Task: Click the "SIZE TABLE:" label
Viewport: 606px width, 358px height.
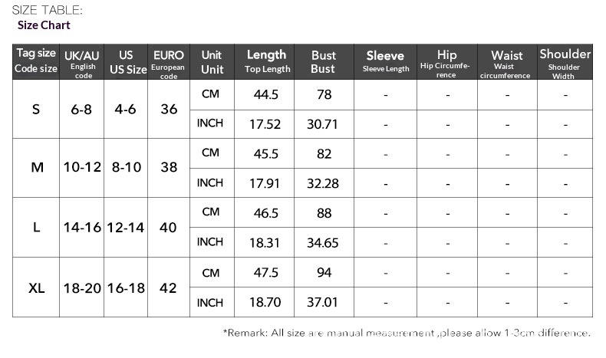Action: tap(47, 10)
